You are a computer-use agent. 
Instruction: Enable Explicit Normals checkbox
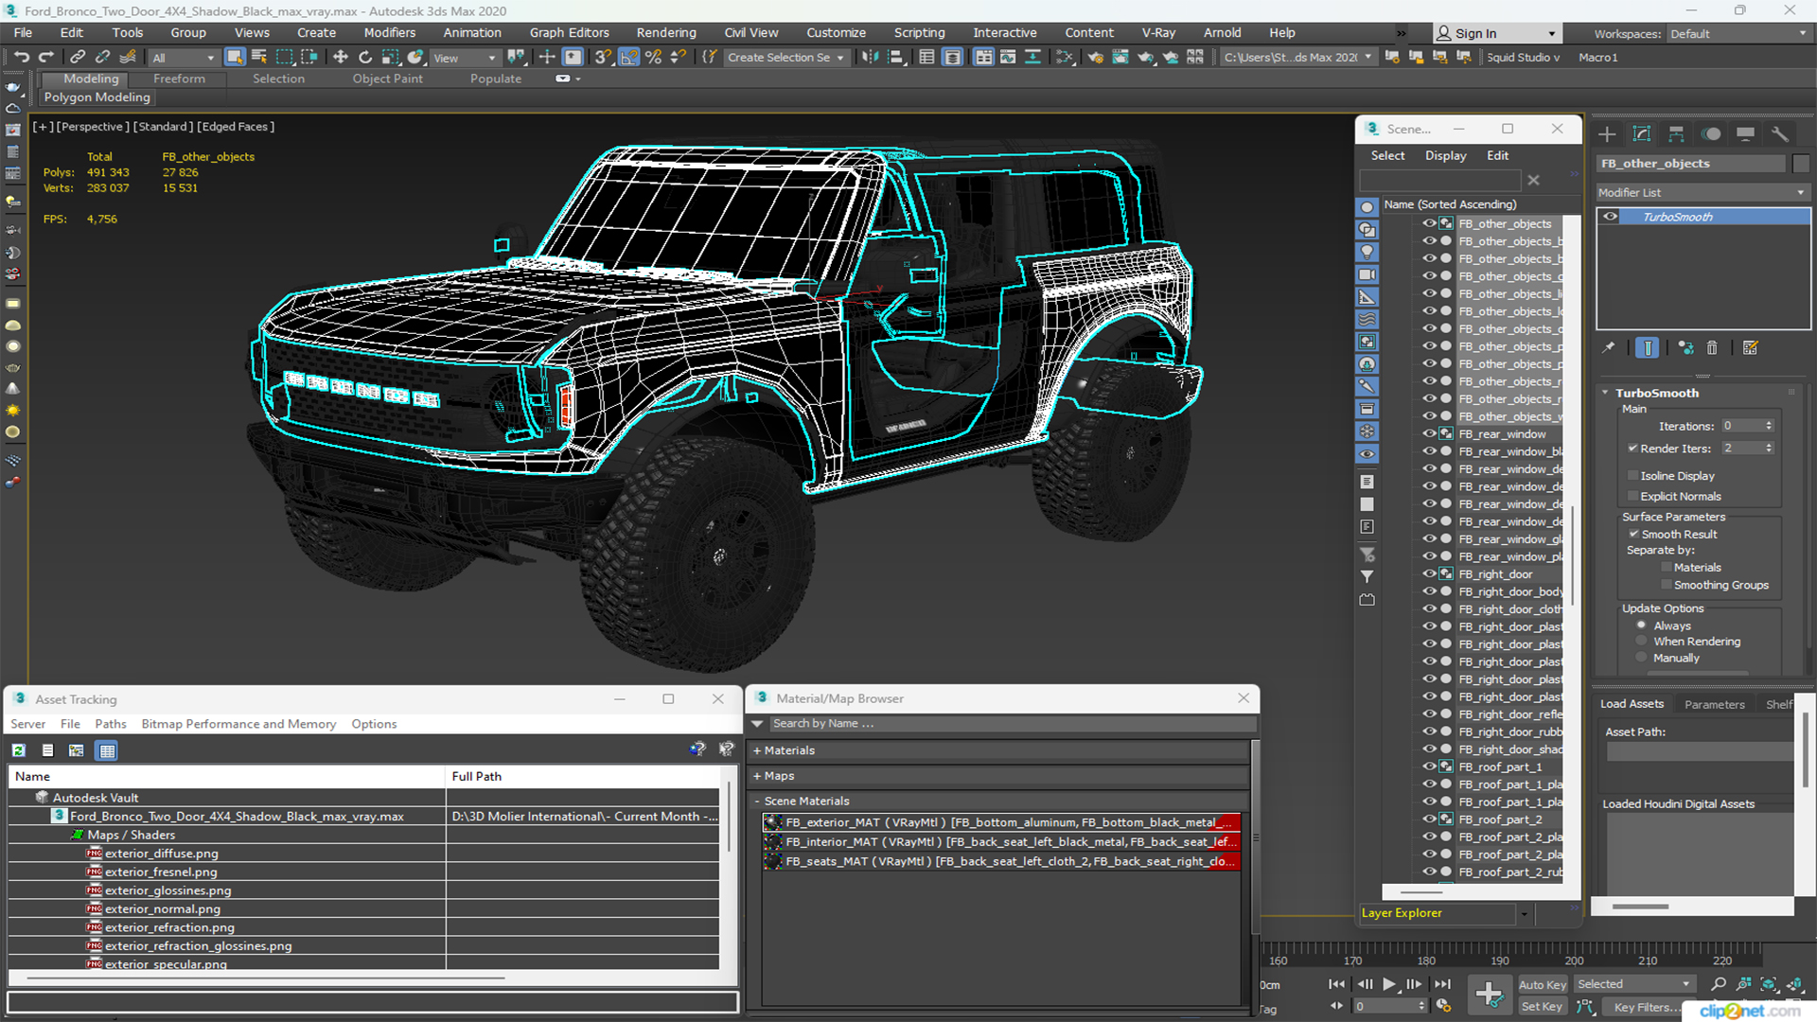click(x=1632, y=497)
